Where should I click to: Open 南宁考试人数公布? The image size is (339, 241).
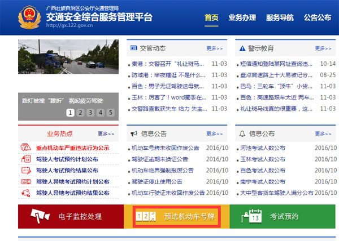263,181
